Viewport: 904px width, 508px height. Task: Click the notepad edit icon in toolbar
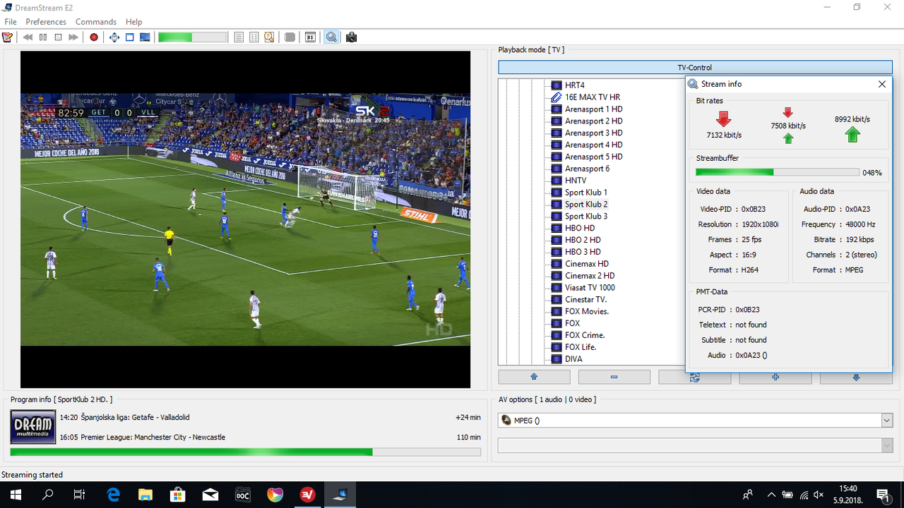(8, 37)
